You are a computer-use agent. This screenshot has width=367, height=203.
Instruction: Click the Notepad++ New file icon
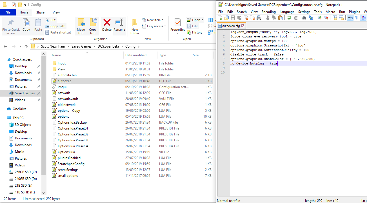tap(220, 18)
